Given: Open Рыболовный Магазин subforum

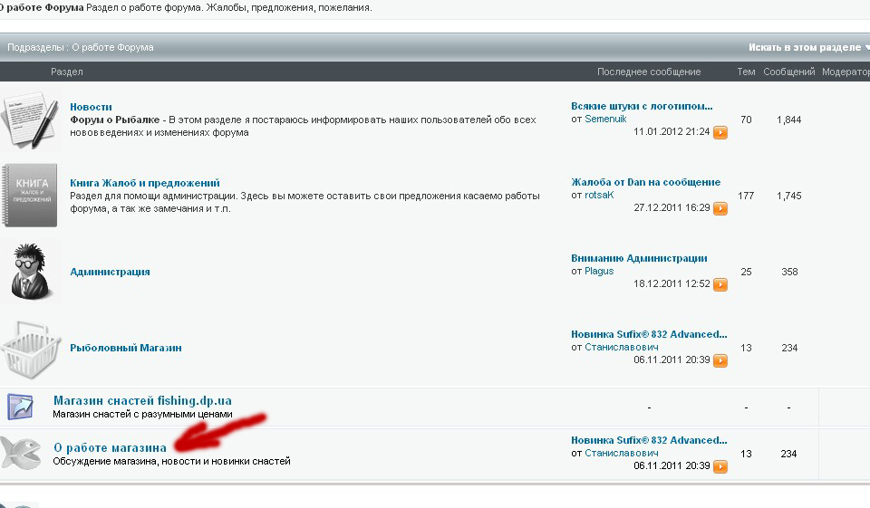Looking at the screenshot, I should 126,348.
